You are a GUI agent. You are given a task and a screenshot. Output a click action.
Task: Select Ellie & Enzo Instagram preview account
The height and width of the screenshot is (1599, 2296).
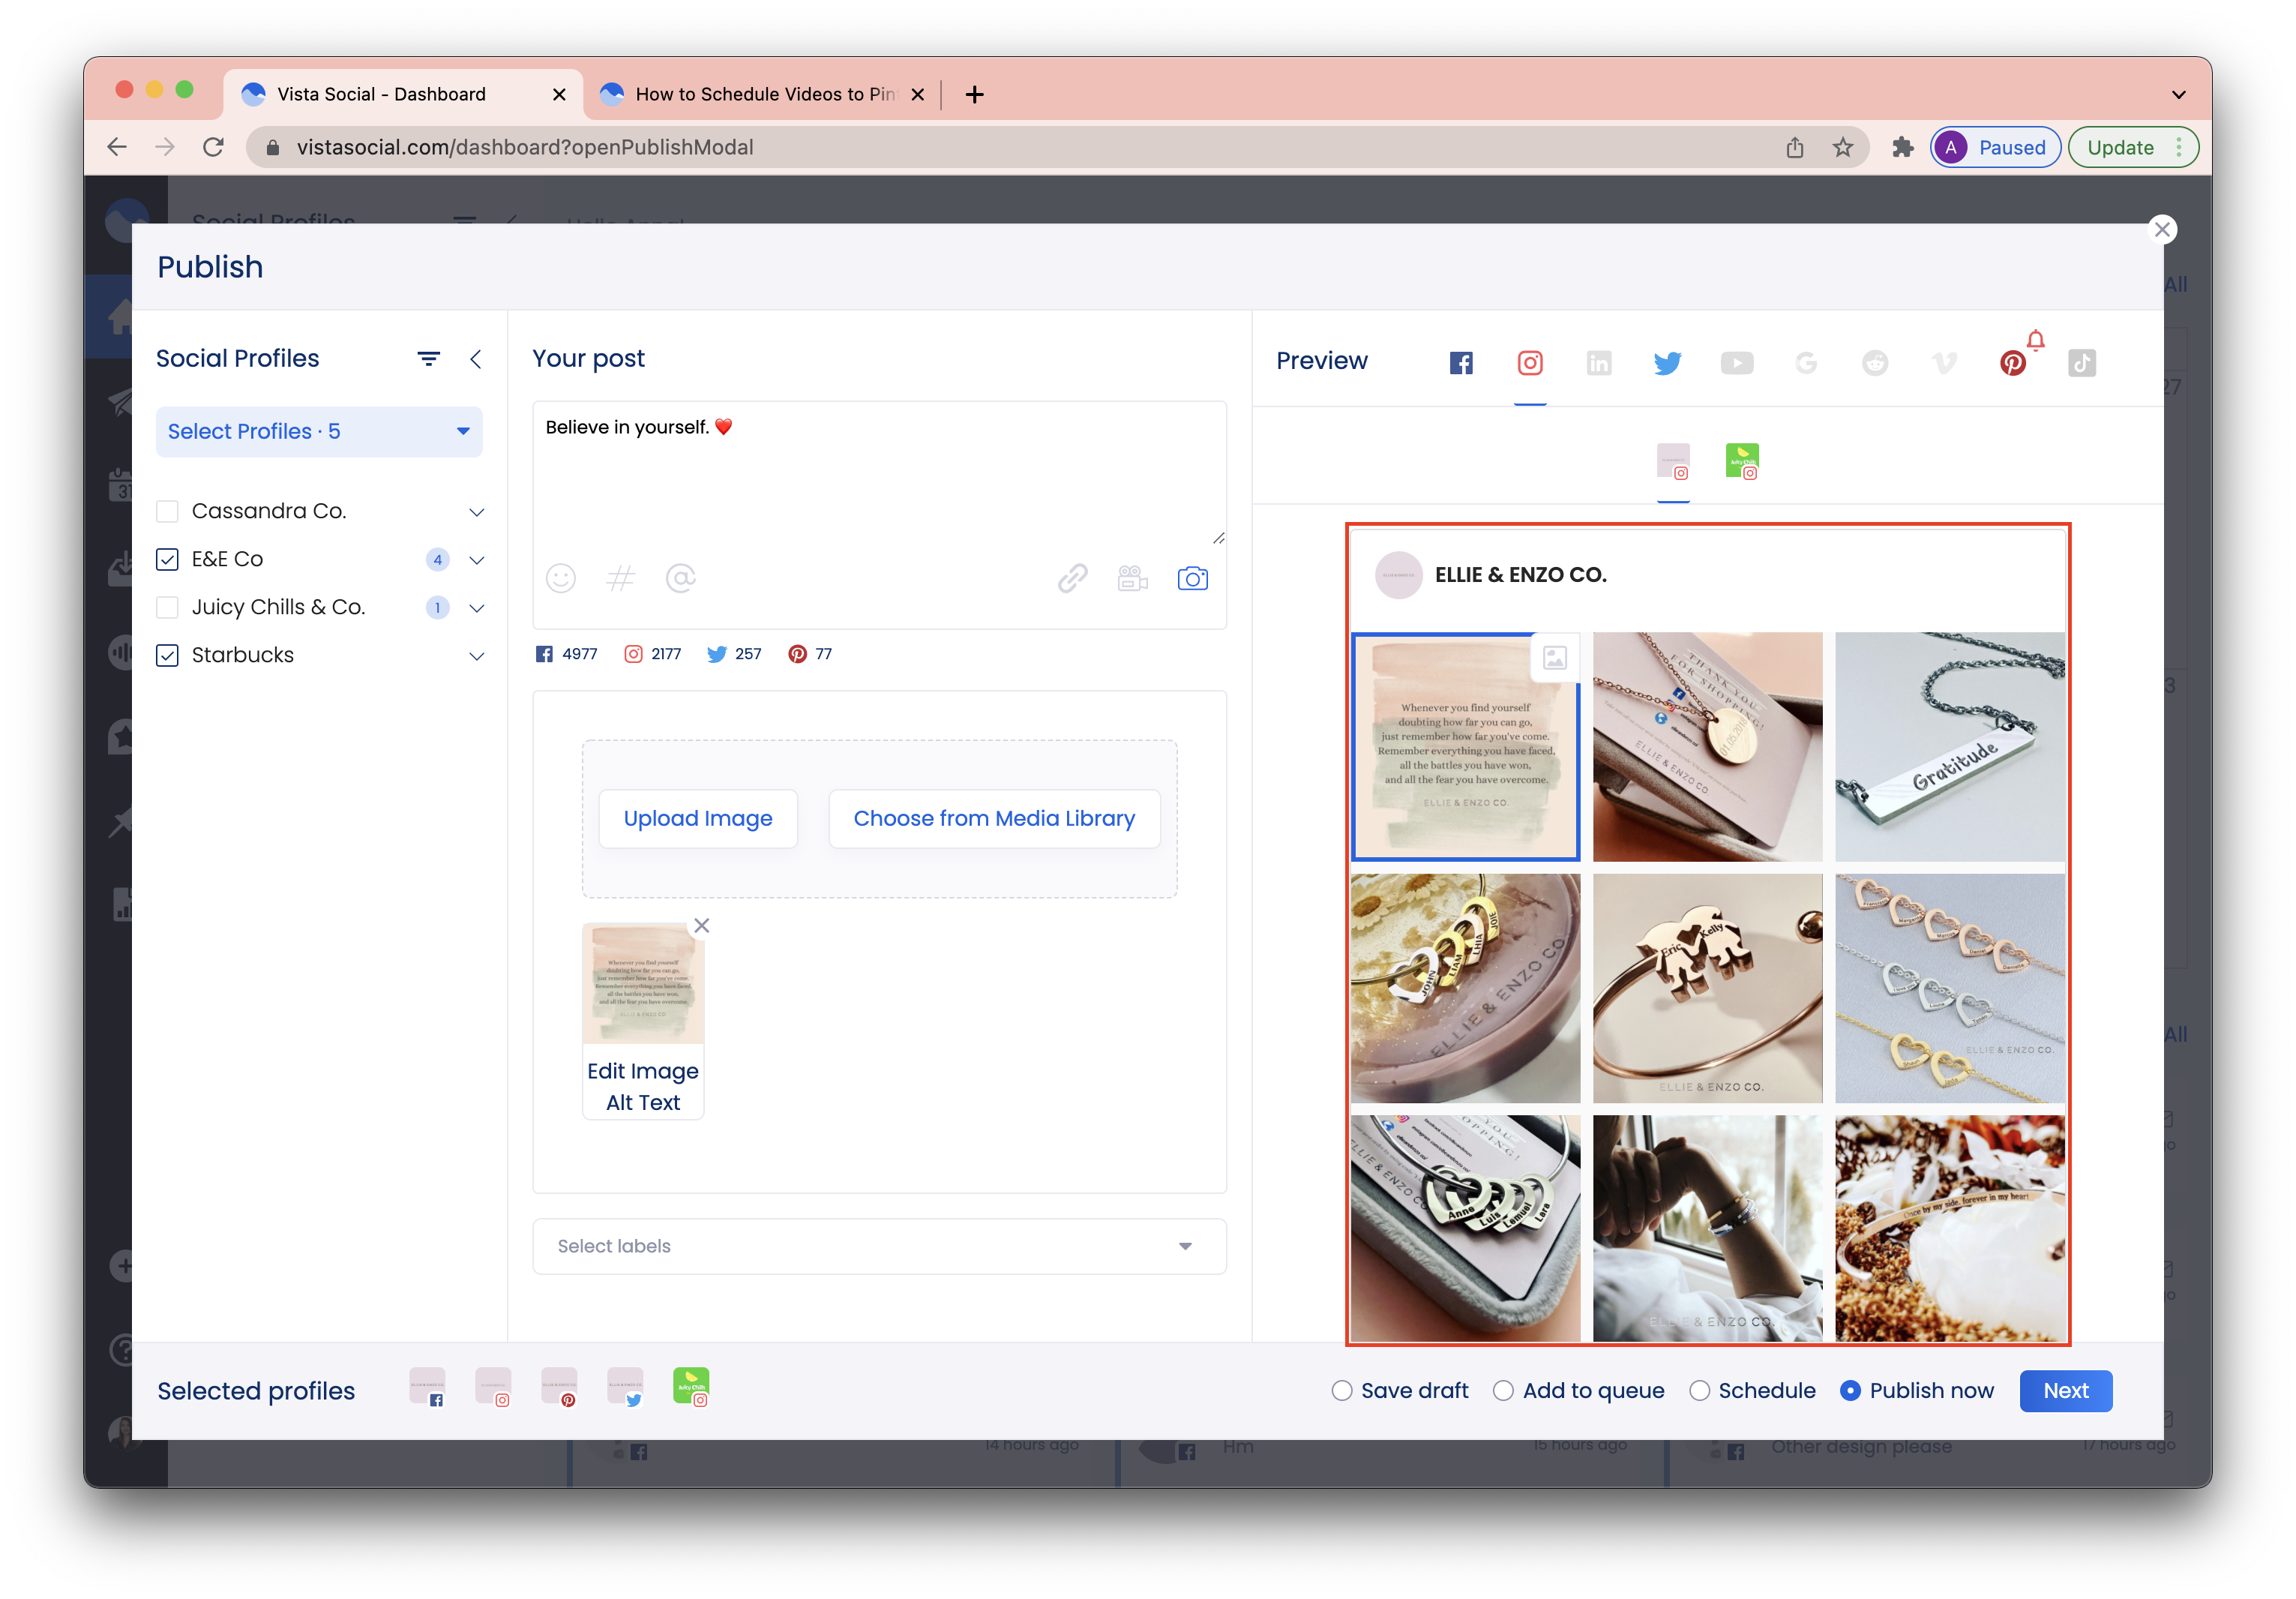coord(1673,462)
